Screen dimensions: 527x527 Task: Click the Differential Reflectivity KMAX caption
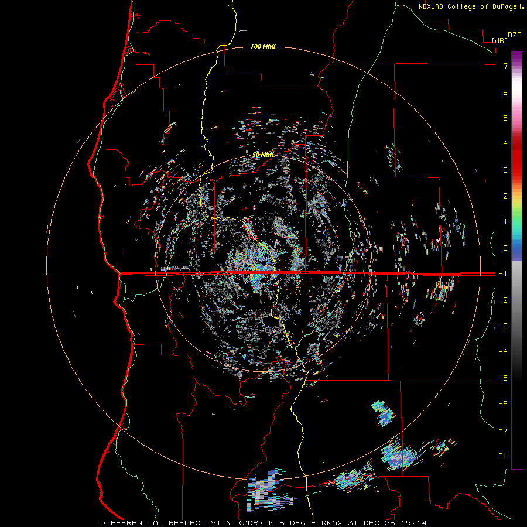pos(263,523)
